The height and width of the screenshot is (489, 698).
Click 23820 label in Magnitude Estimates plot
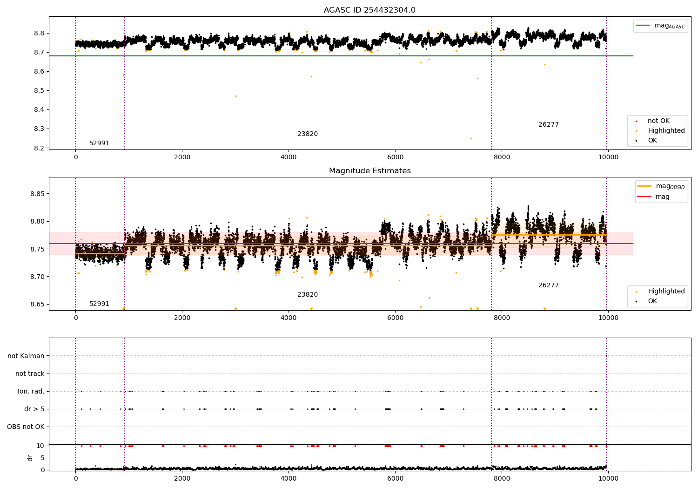pyautogui.click(x=308, y=295)
